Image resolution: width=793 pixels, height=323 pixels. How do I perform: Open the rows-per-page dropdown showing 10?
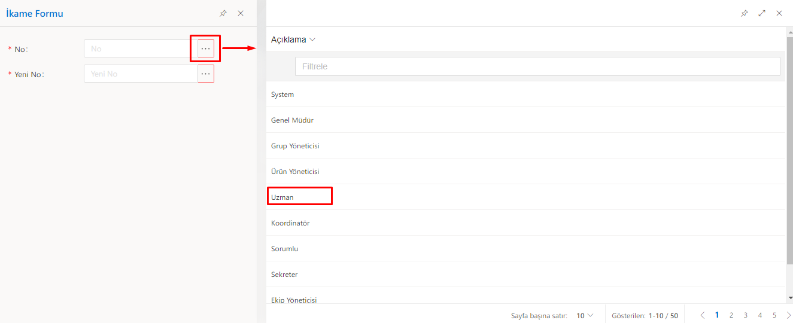[x=585, y=315]
